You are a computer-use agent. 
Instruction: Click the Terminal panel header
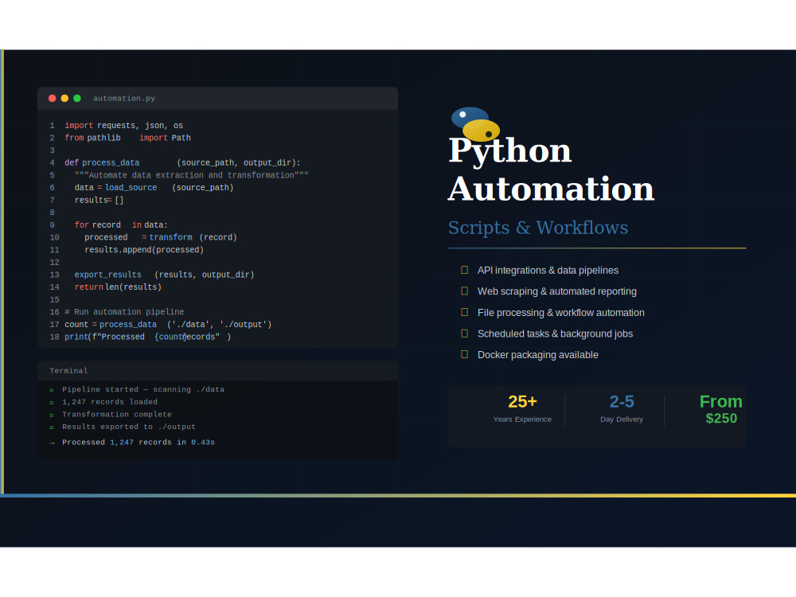(x=218, y=371)
